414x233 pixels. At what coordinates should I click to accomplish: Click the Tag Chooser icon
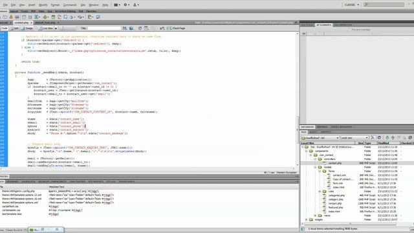98,17
